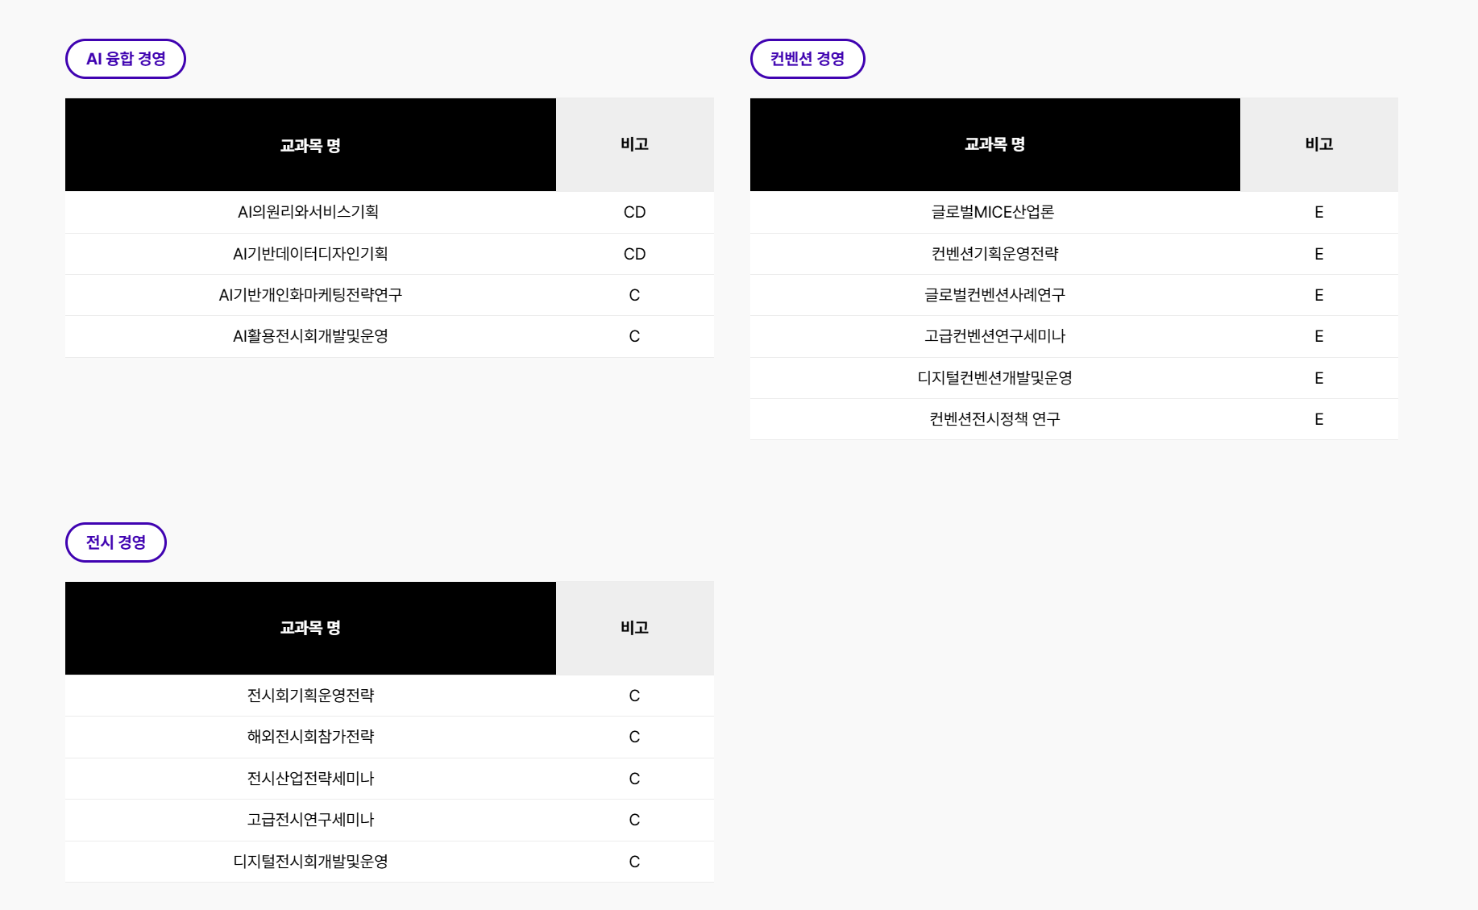Viewport: 1478px width, 910px height.
Task: Select the 전시회기획운영전략 course row
Action: [x=310, y=695]
